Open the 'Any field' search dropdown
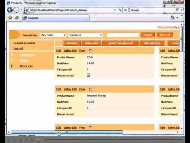The height and width of the screenshot is (143, 190). click(53, 35)
